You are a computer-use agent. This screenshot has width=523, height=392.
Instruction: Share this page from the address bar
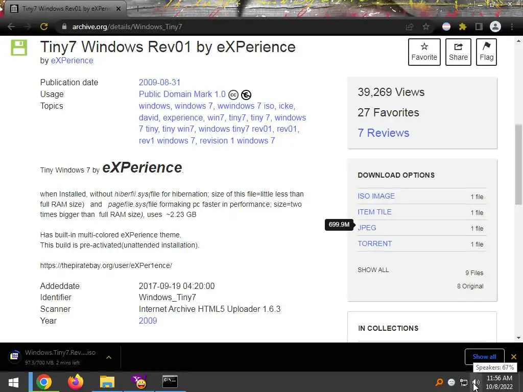click(410, 27)
